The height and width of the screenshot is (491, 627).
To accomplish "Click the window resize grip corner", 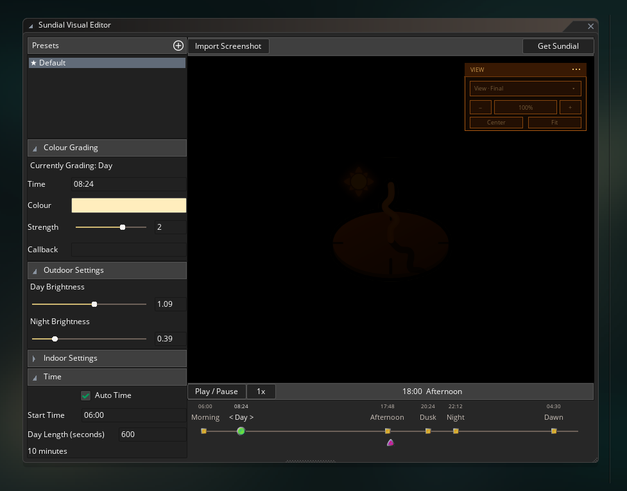I will click(x=595, y=460).
